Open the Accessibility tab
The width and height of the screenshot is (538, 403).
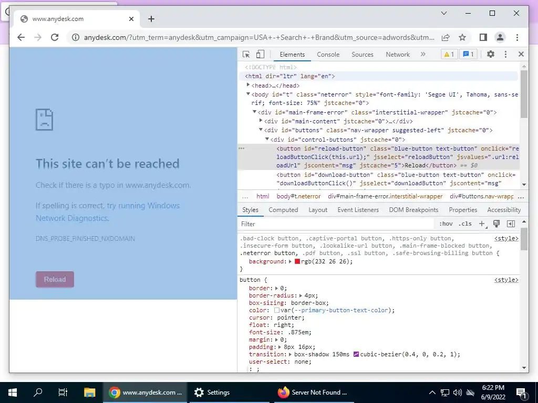click(x=504, y=210)
